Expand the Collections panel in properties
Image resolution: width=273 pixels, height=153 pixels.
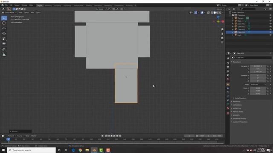[x=237, y=105]
